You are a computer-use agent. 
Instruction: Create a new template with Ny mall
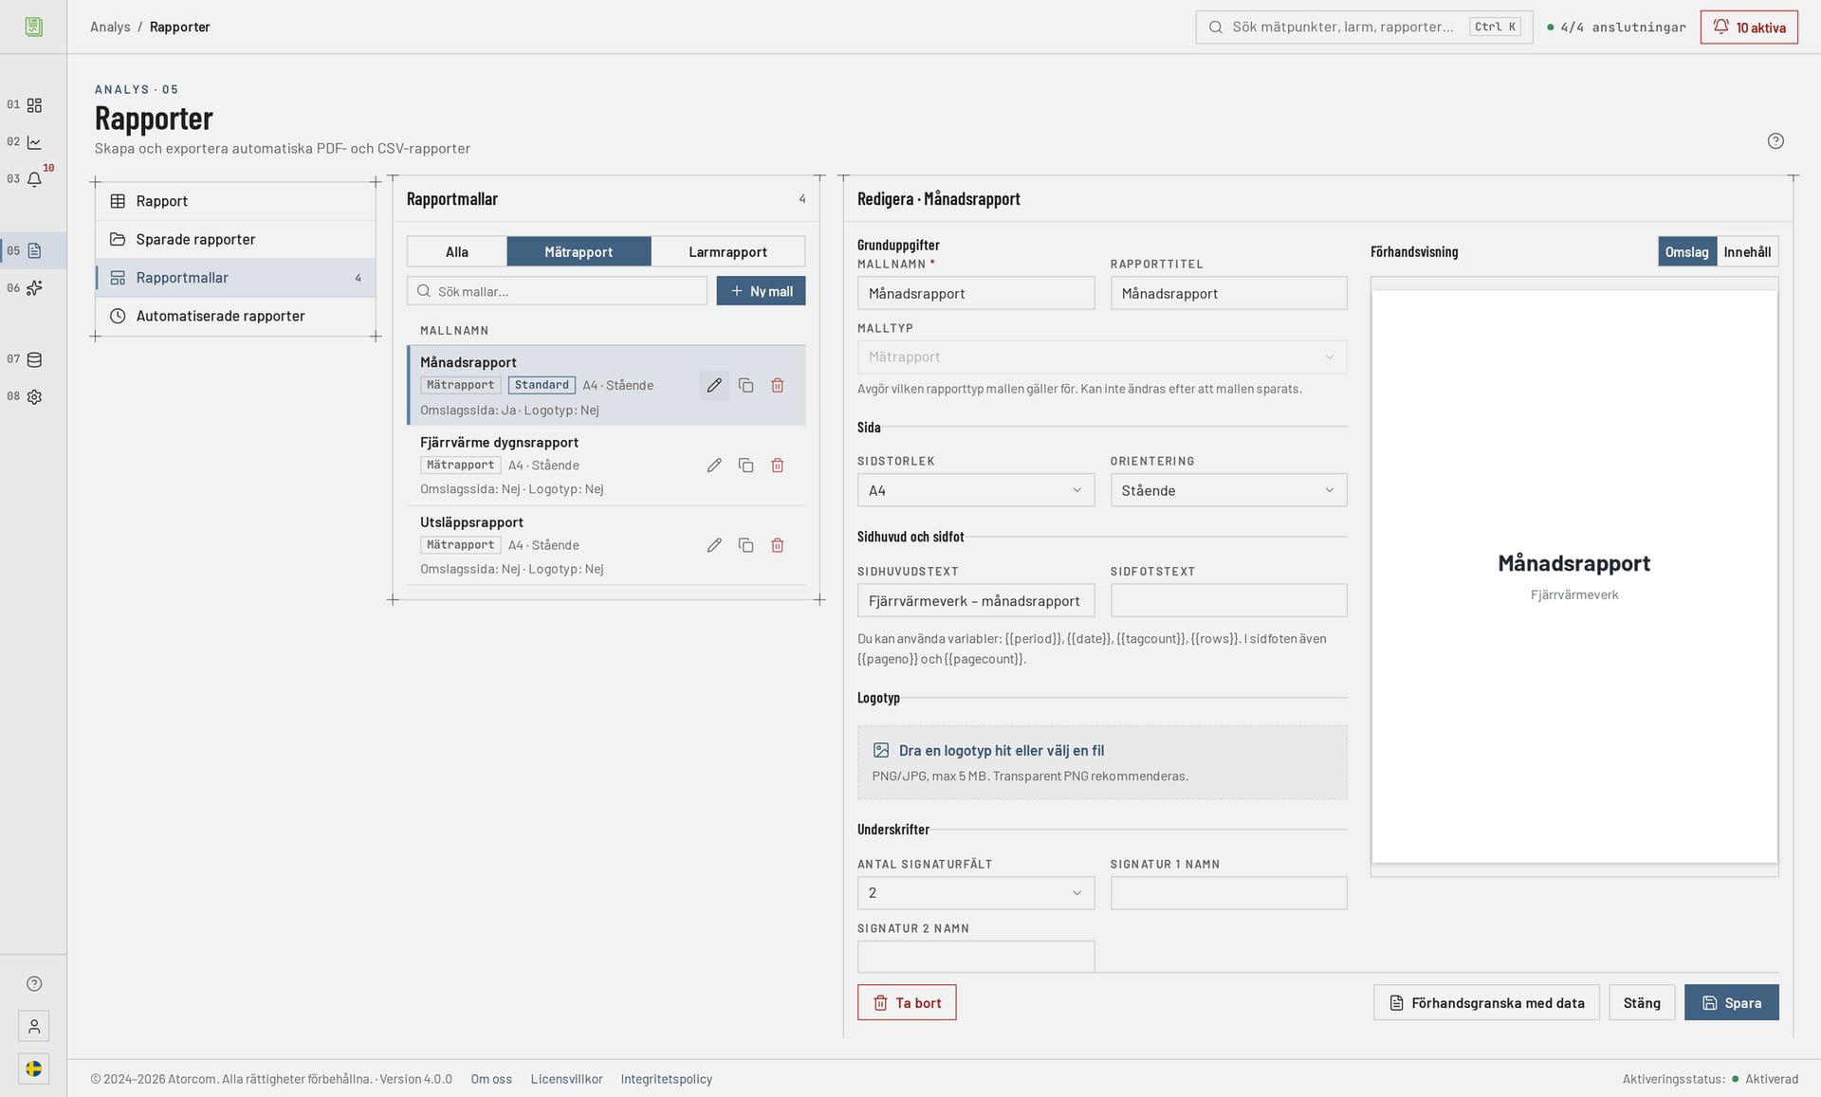tap(761, 291)
